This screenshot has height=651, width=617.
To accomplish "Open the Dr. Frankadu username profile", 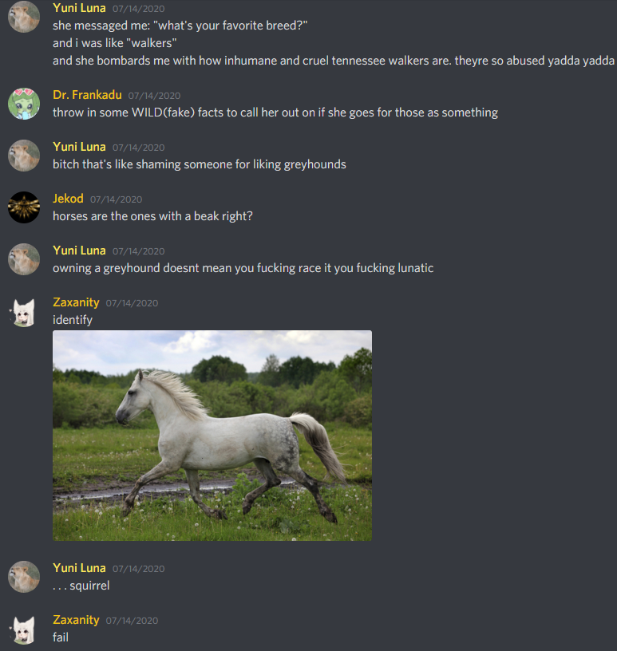I will tap(87, 95).
